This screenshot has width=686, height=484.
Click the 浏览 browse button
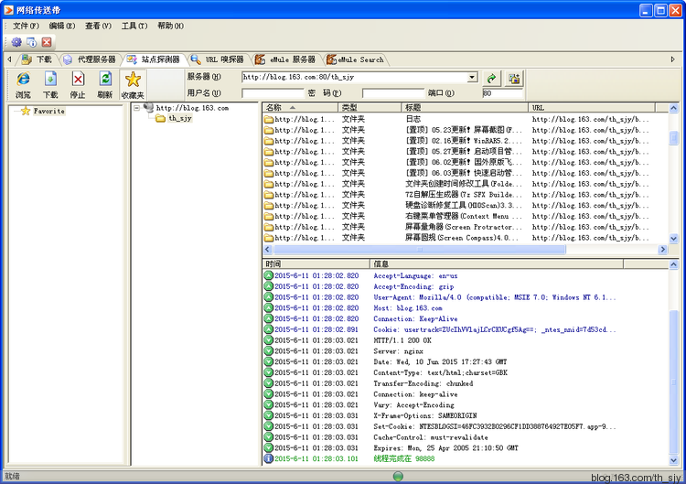23,85
